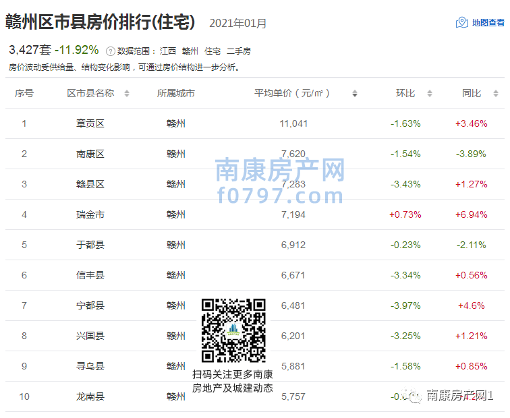Click rank number 10
The height and width of the screenshot is (418, 510).
(24, 396)
